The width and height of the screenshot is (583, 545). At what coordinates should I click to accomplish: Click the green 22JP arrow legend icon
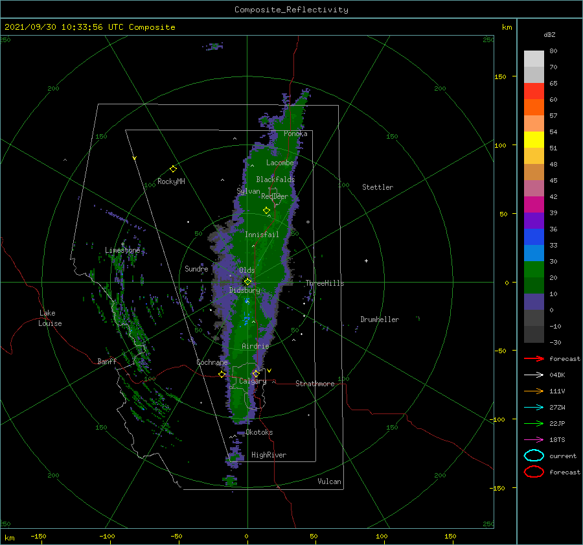pyautogui.click(x=534, y=423)
